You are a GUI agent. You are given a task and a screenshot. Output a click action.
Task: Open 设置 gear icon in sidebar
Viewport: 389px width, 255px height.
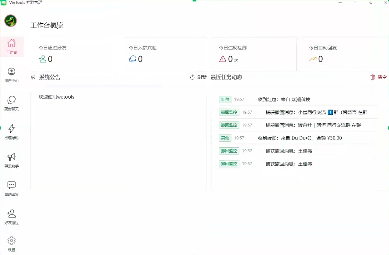click(x=12, y=244)
